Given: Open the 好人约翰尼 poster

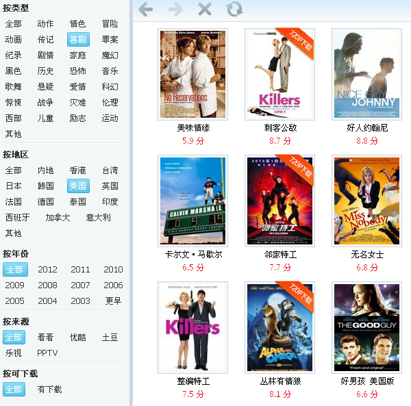Looking at the screenshot, I should (366, 74).
